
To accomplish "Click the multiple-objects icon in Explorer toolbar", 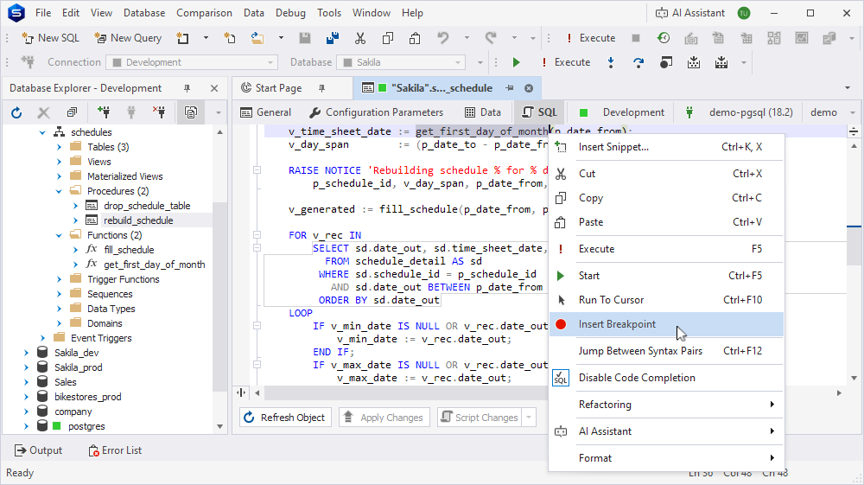I will (191, 112).
